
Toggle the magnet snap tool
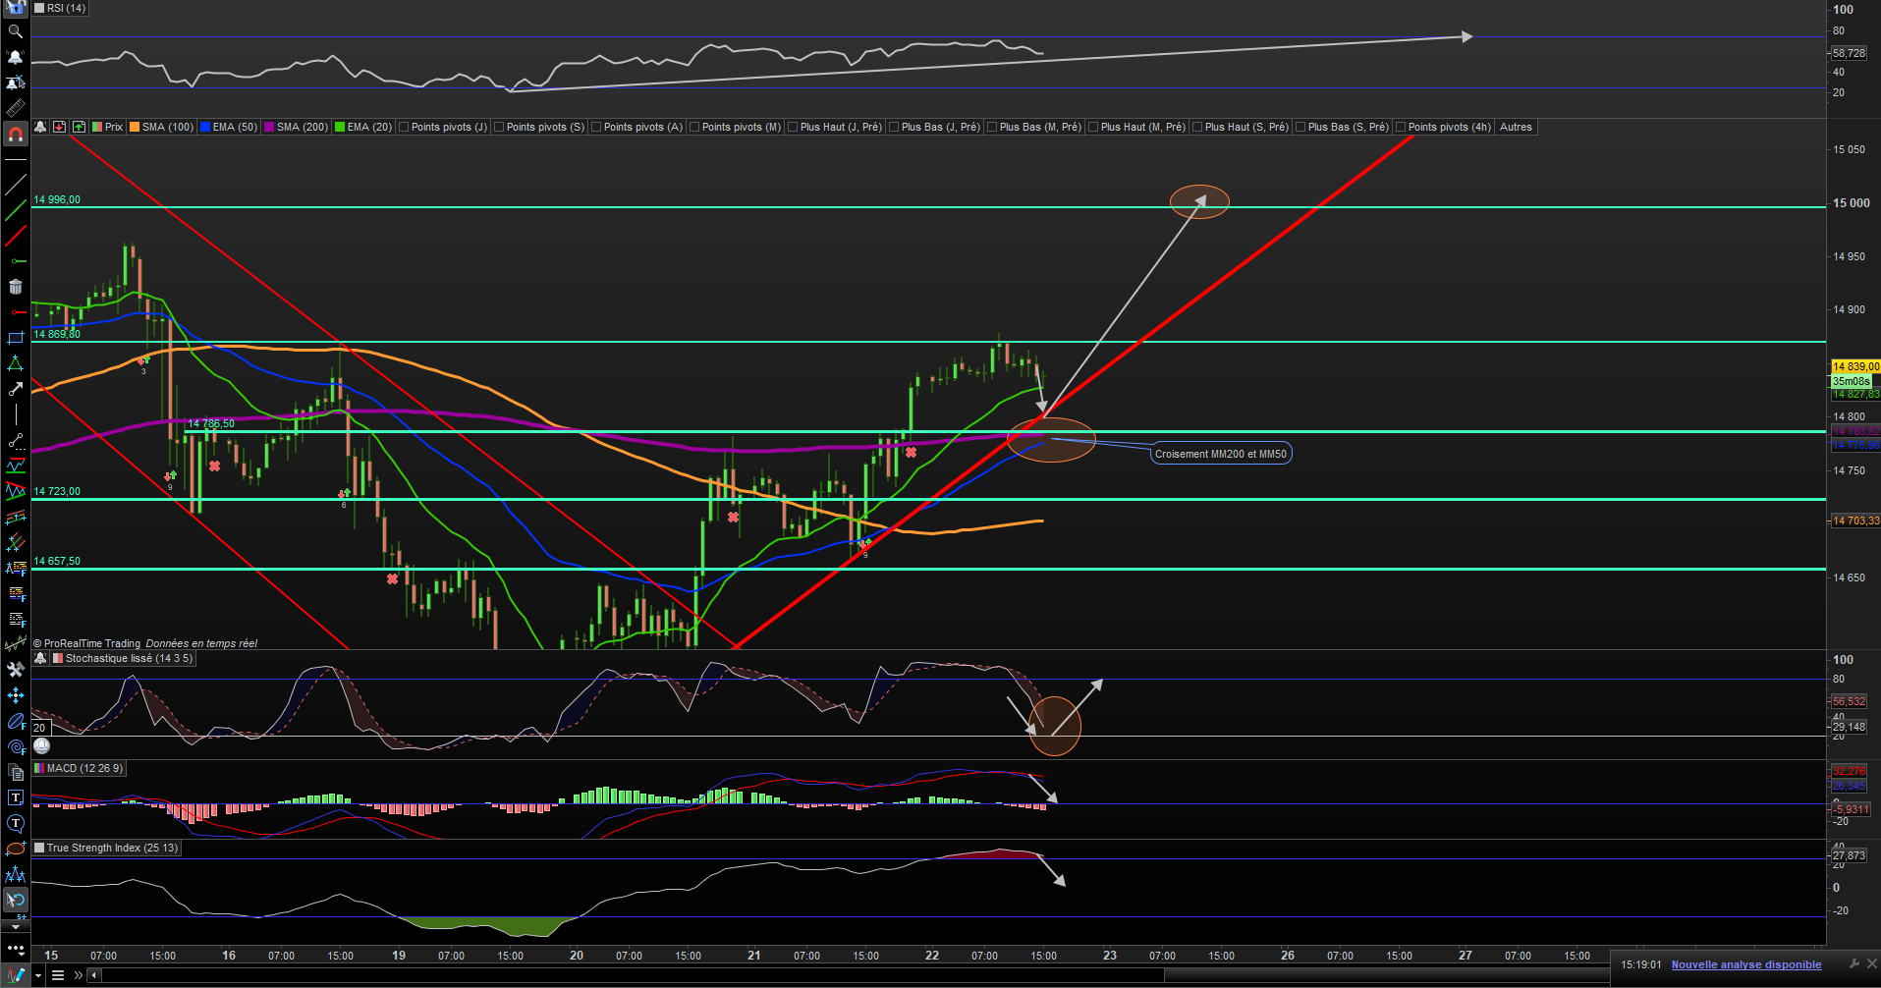(x=15, y=135)
